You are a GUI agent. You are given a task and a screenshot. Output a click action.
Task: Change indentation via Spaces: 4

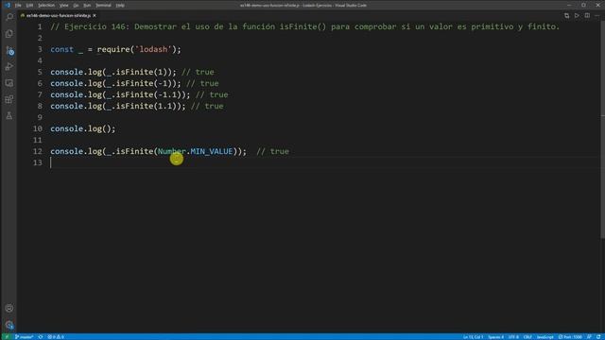[x=495, y=337]
